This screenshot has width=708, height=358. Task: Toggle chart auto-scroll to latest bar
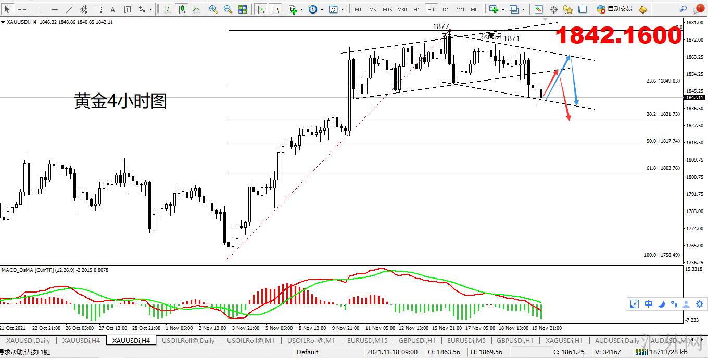tap(261, 9)
